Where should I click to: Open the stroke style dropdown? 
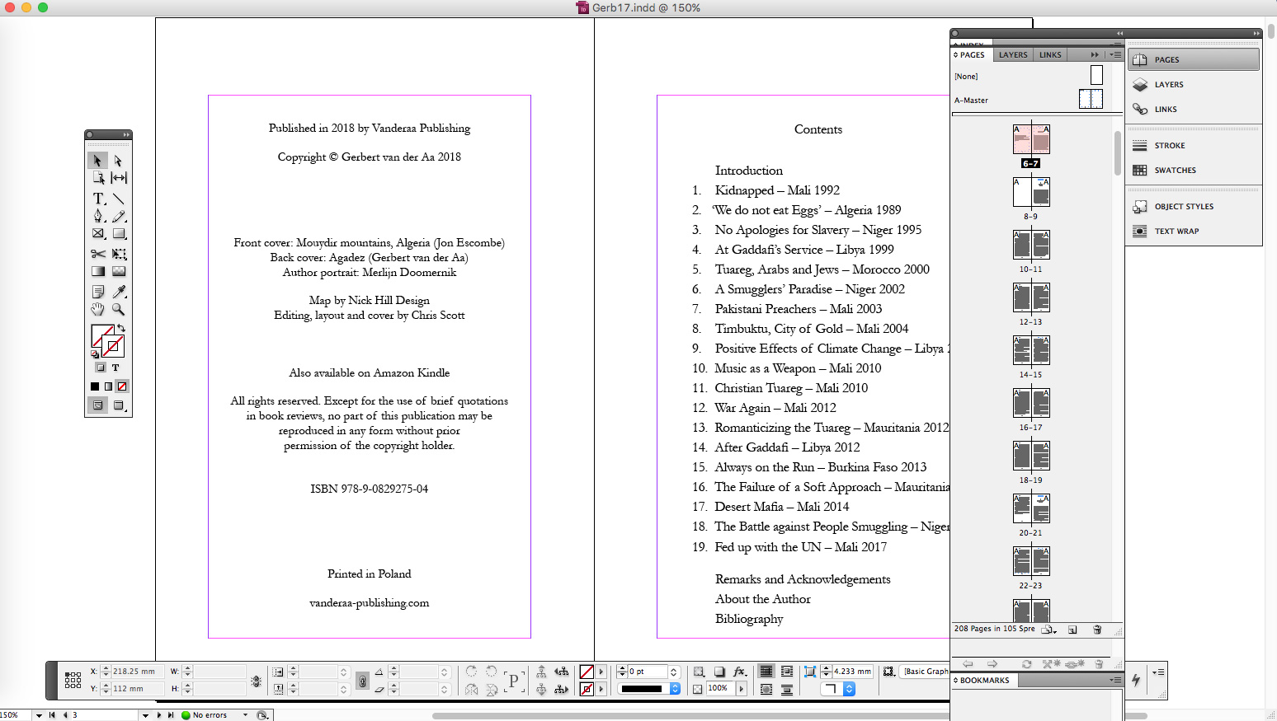pyautogui.click(x=675, y=689)
